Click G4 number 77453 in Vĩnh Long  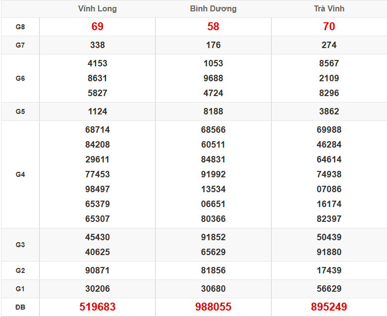[98, 174]
